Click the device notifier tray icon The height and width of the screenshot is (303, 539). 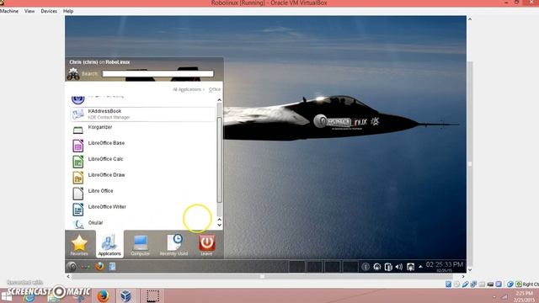(x=410, y=267)
